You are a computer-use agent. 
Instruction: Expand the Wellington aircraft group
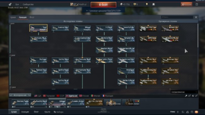coord(126,71)
